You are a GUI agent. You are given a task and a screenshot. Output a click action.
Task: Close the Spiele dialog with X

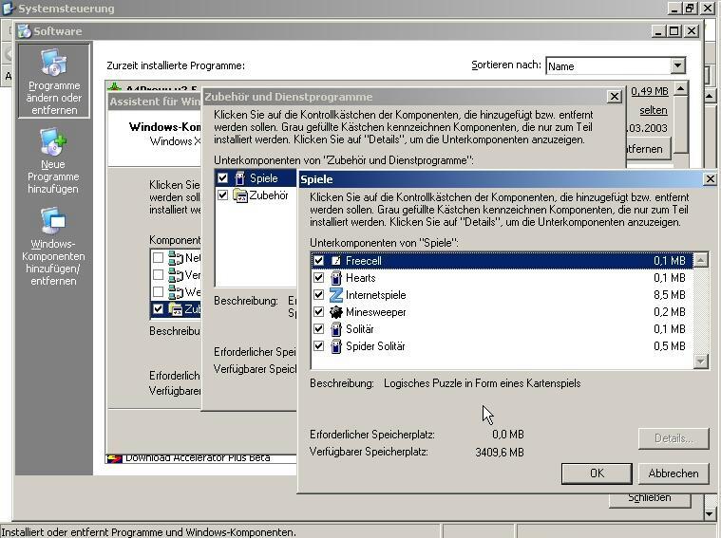pos(710,178)
